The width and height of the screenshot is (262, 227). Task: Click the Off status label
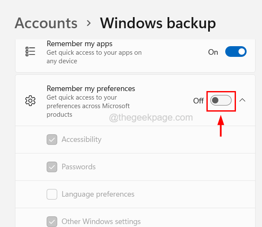pos(198,101)
